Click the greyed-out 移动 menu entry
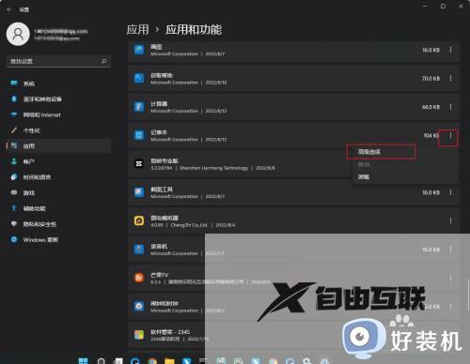The width and height of the screenshot is (470, 364). pos(364,164)
